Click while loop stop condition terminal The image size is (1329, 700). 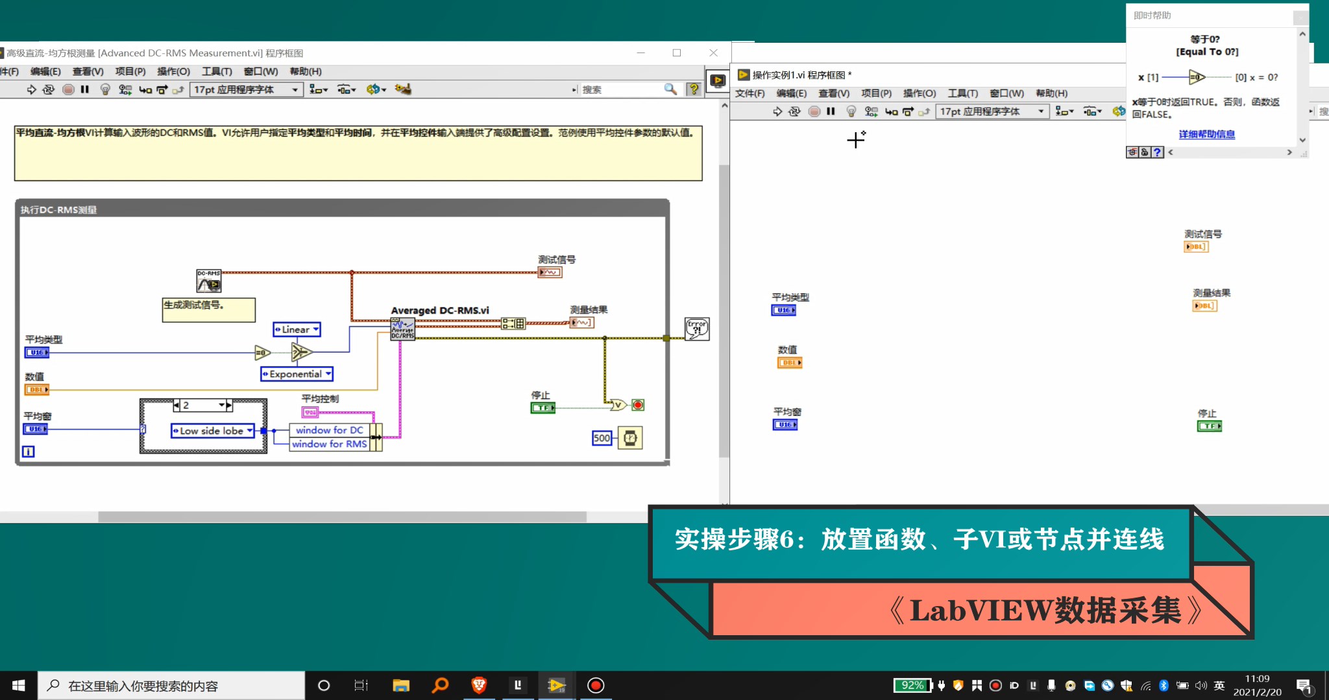click(638, 405)
